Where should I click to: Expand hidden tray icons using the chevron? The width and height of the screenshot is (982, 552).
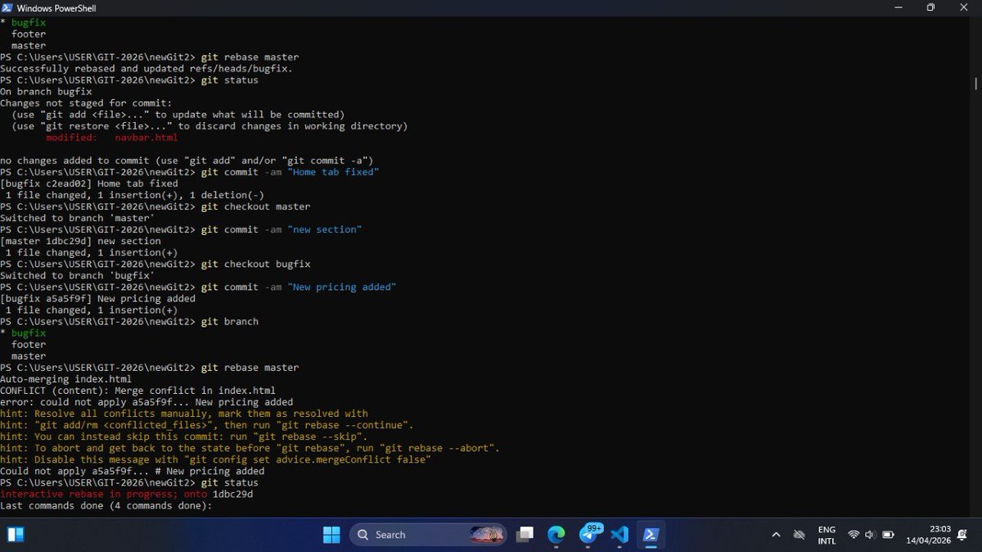coord(776,534)
